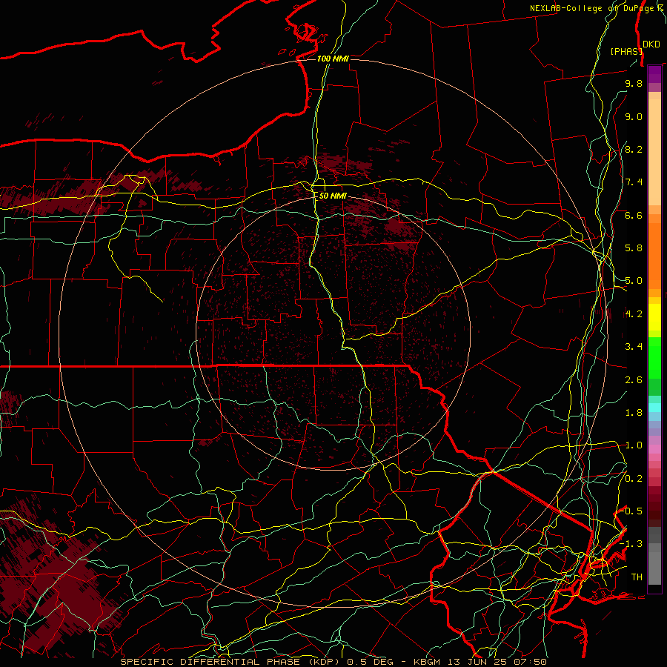Click the DKD product label
Image resolution: width=667 pixels, height=667 pixels.
651,44
